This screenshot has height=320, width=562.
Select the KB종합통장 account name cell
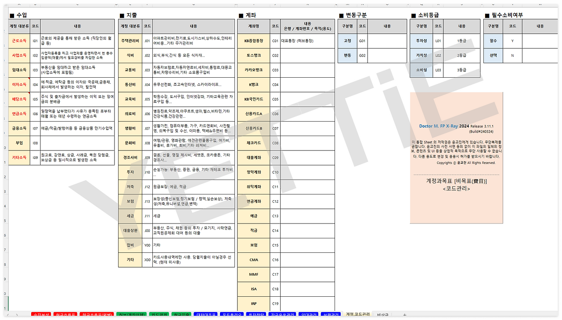pyautogui.click(x=255, y=40)
